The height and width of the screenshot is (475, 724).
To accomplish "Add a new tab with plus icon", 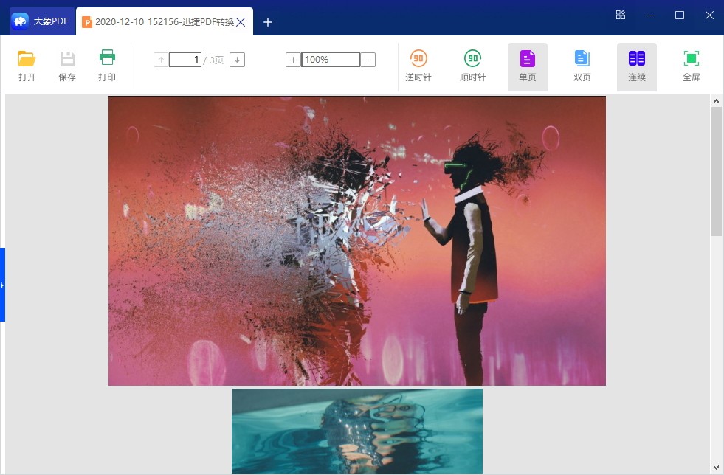I will coord(268,22).
